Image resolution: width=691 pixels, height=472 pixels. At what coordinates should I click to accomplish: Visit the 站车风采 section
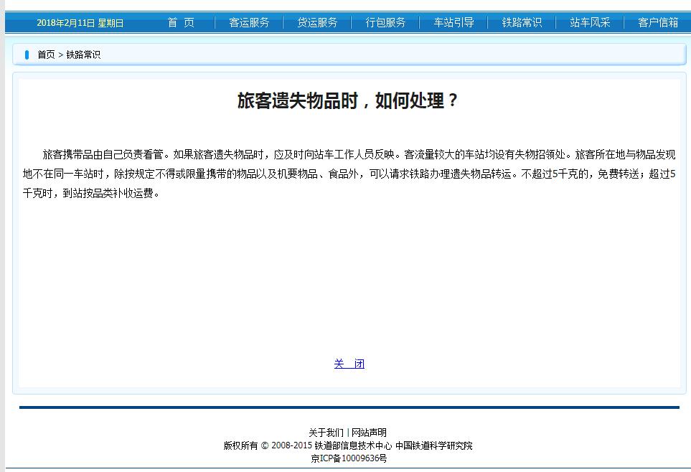(x=590, y=22)
